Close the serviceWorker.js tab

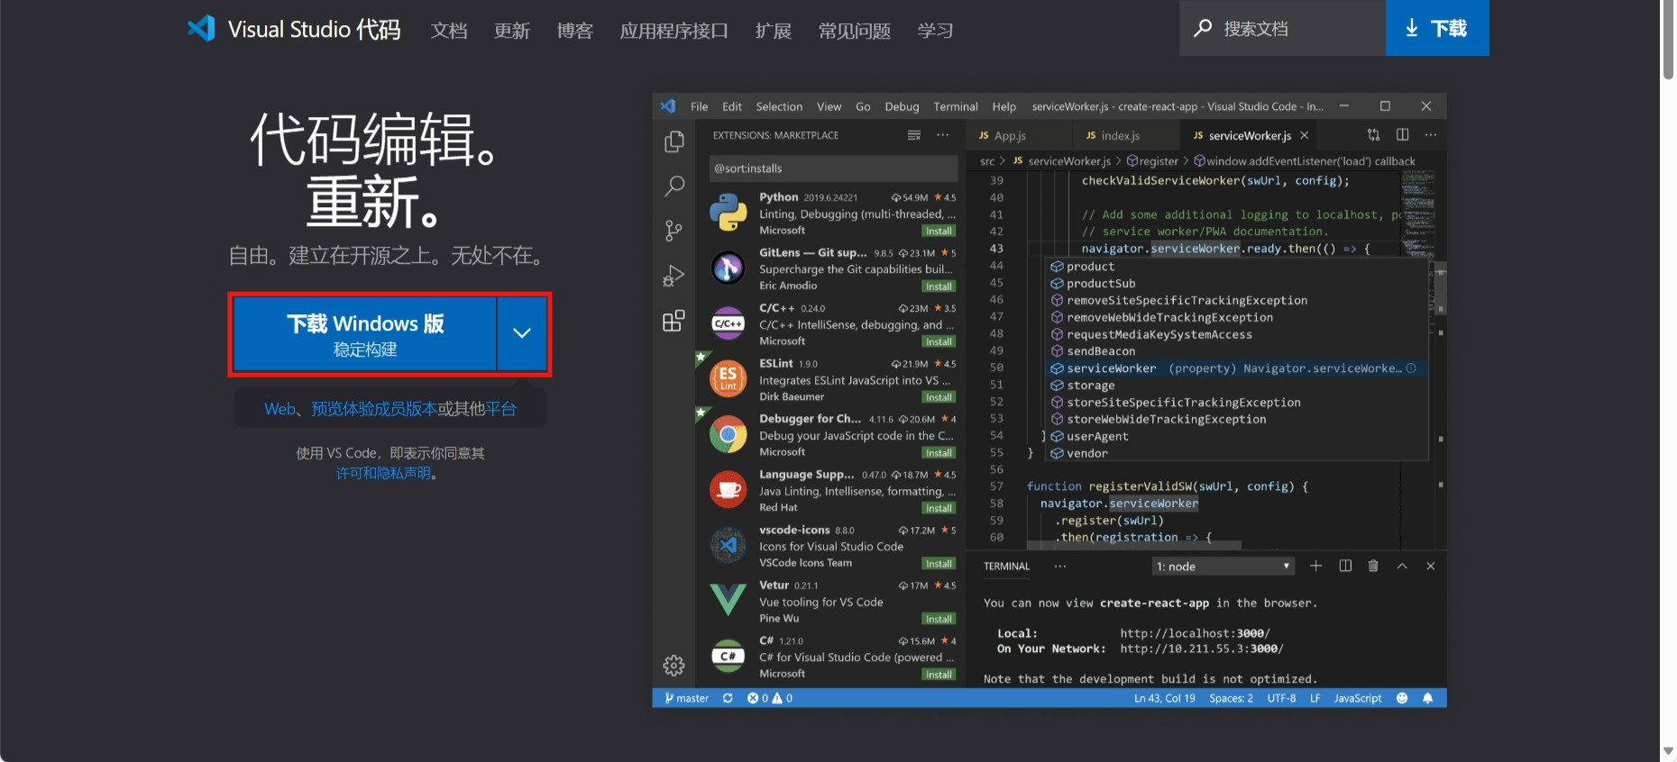pyautogui.click(x=1305, y=135)
